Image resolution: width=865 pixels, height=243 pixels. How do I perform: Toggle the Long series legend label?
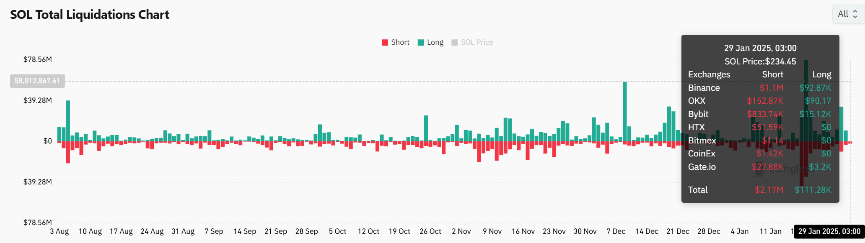435,42
